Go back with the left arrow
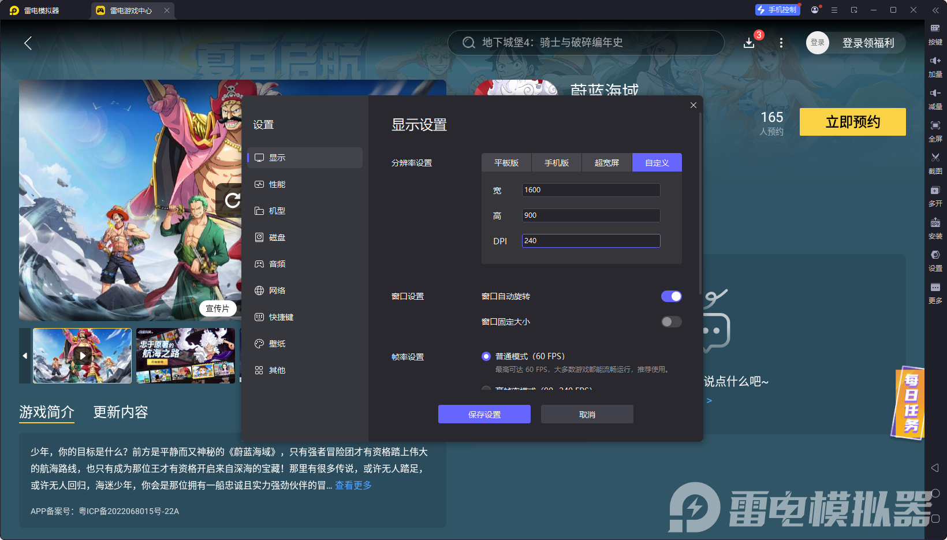947x540 pixels. pyautogui.click(x=28, y=43)
